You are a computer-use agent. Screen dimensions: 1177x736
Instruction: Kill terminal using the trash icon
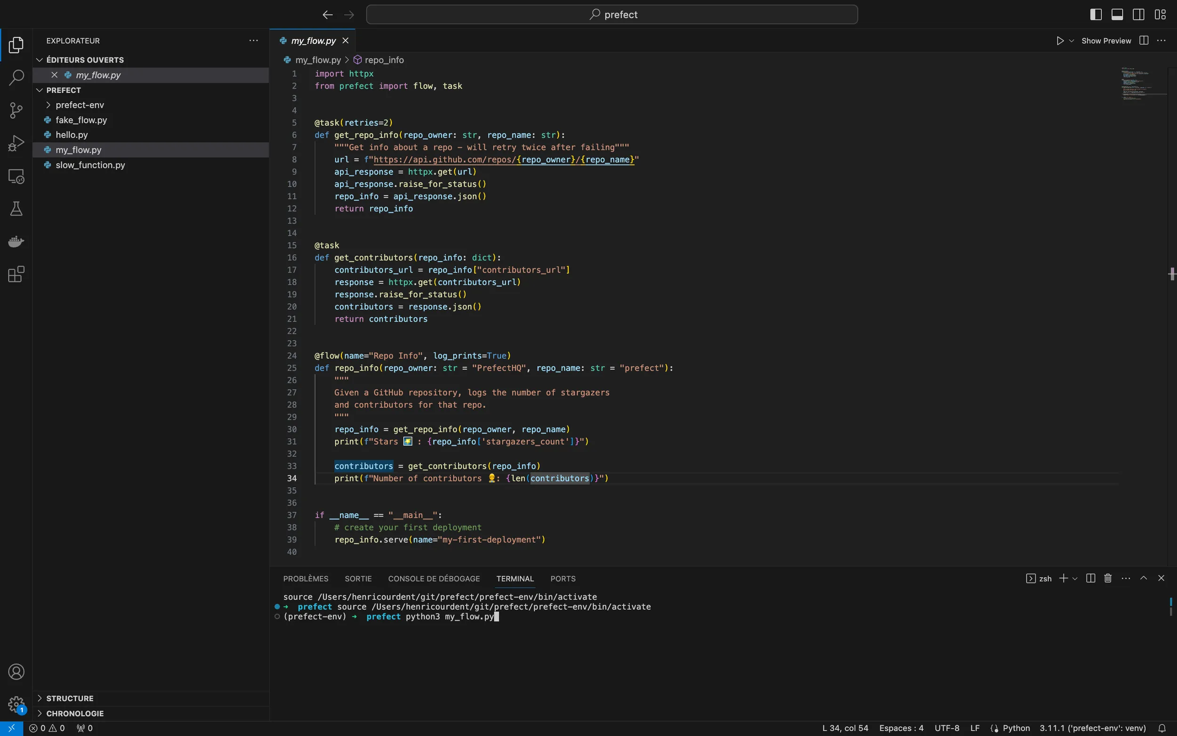pyautogui.click(x=1108, y=578)
